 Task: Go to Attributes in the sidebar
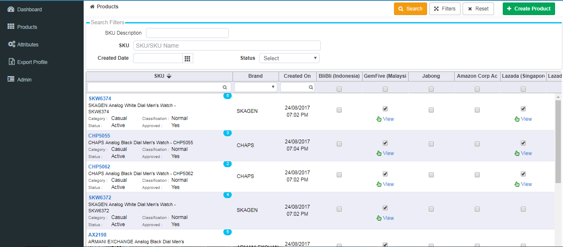tap(28, 44)
